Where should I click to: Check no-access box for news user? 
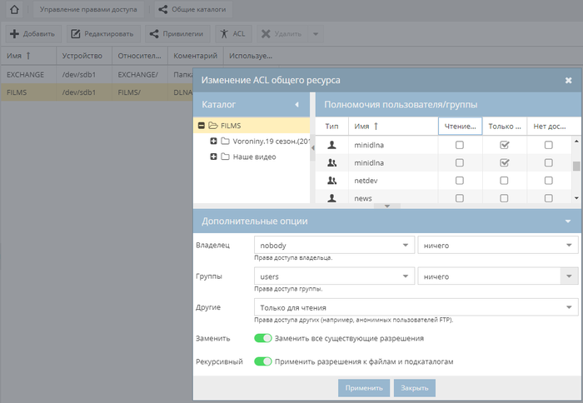[548, 197]
